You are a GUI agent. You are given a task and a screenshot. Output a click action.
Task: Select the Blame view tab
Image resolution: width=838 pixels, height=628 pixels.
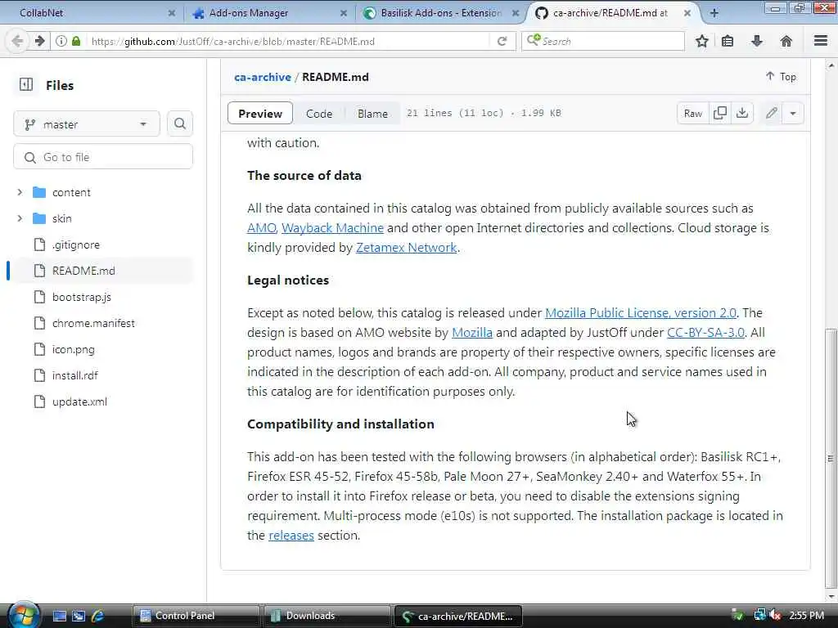(372, 113)
